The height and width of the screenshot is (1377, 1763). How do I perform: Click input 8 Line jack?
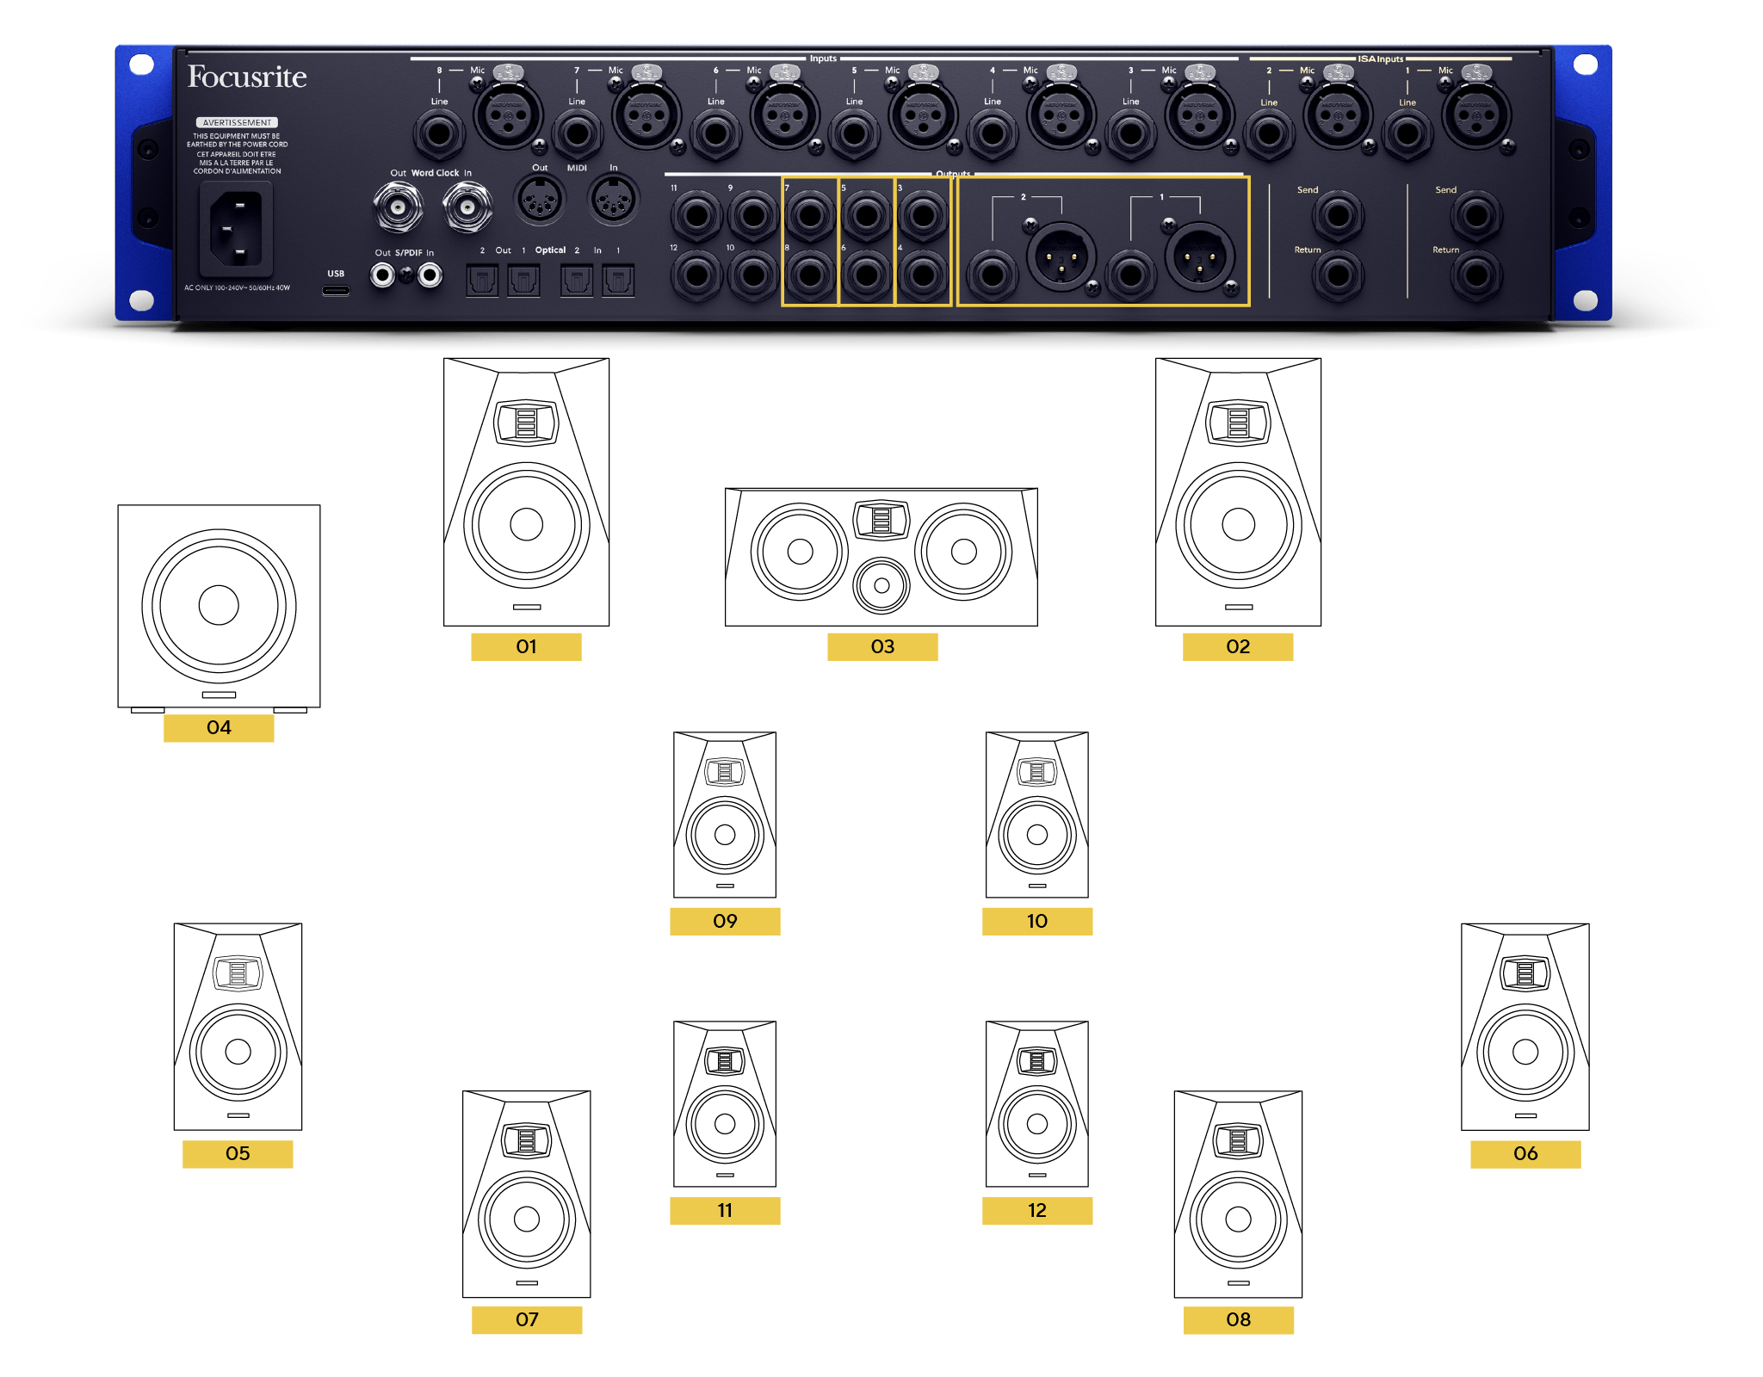[x=439, y=134]
